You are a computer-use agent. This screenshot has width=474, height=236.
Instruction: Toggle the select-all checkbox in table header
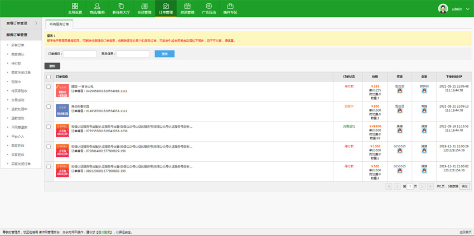[49, 77]
